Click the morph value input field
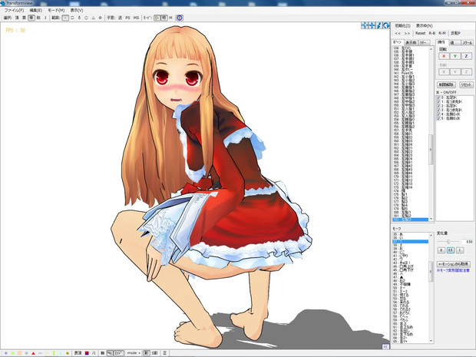Image resolution: width=476 pixels, height=357 pixels. [468, 242]
